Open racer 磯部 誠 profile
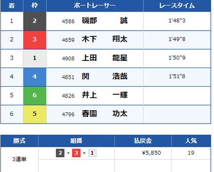Viewport: 214px width, 172px height. pos(105,20)
